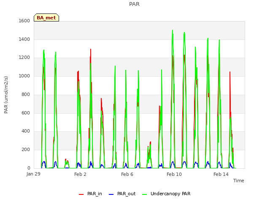Click the 1000 y-axis tick label
The height and width of the screenshot is (202, 270).
point(24,76)
